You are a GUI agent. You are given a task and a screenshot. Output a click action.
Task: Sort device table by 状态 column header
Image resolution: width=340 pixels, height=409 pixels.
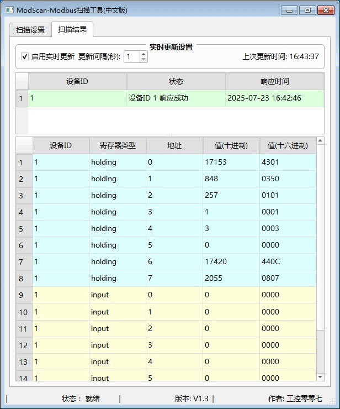pyautogui.click(x=176, y=81)
